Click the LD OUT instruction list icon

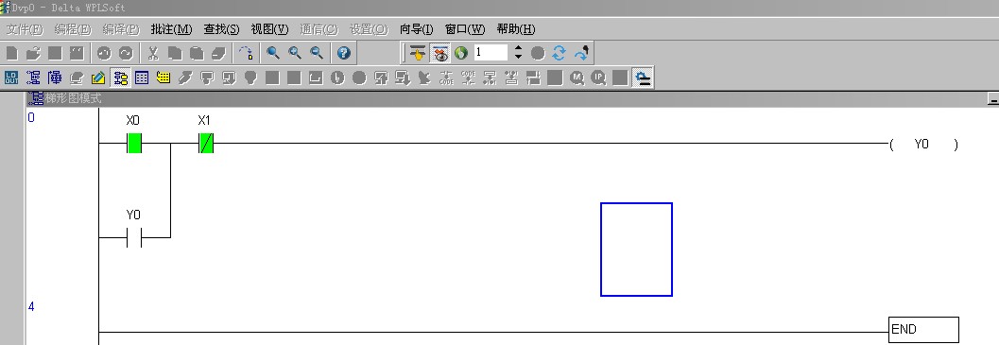coord(11,78)
